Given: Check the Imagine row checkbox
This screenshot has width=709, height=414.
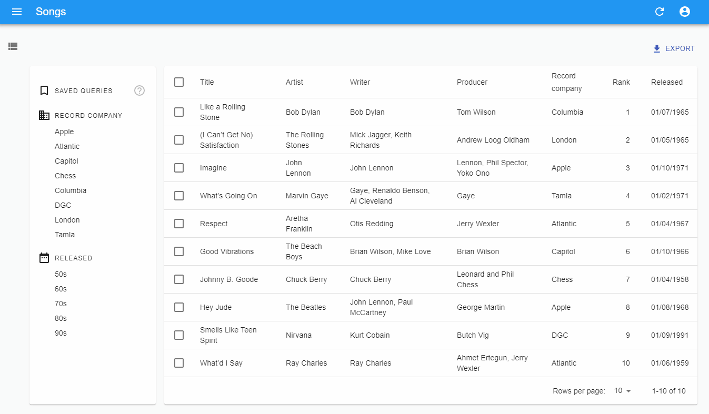Looking at the screenshot, I should (179, 167).
